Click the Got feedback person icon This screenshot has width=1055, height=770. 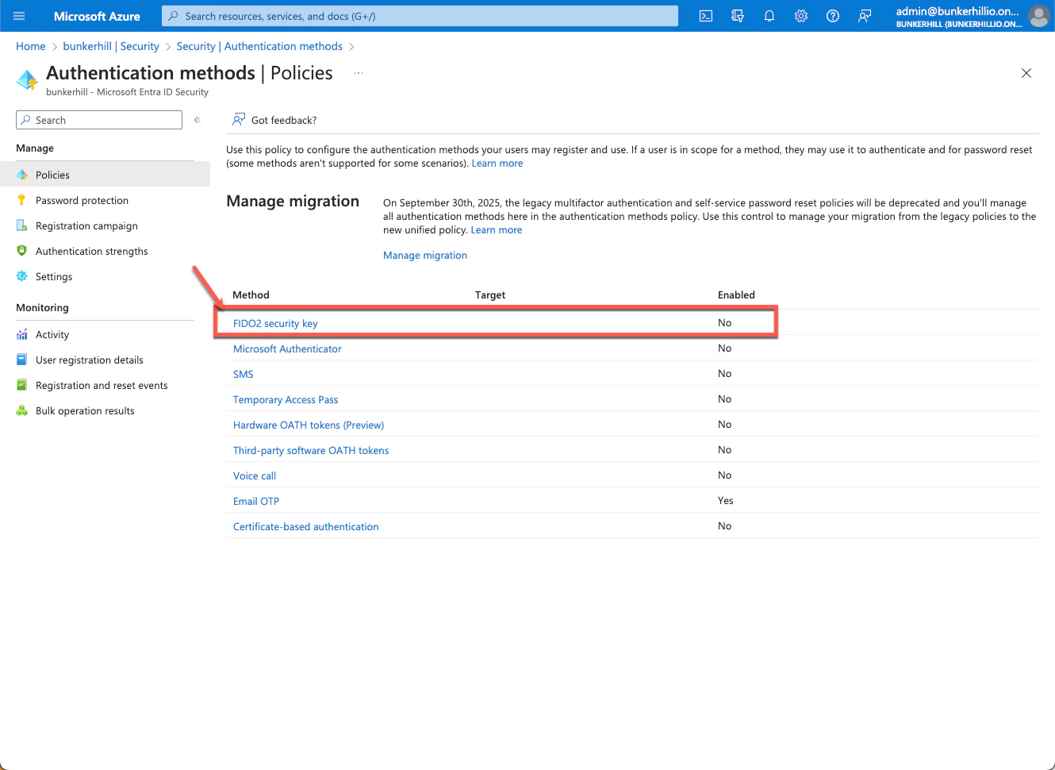tap(238, 120)
